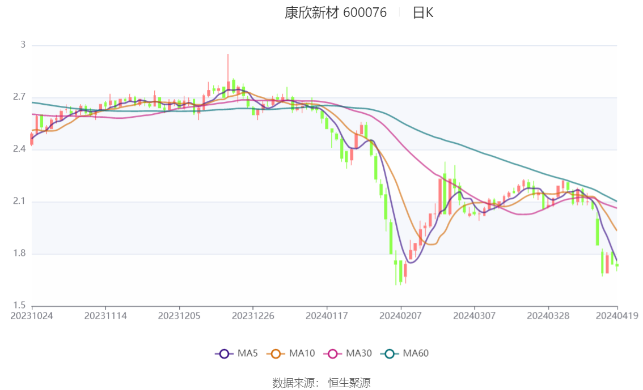This screenshot has width=643, height=390.
Task: Click the x-axis date 20240307
Action: click(475, 316)
